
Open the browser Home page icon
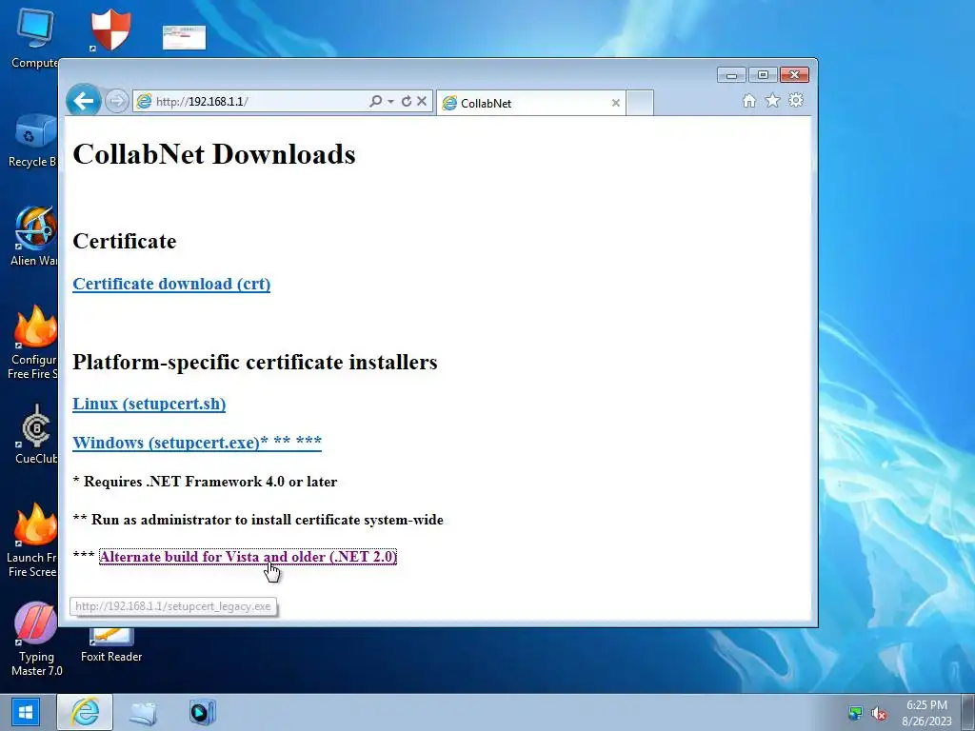point(749,101)
